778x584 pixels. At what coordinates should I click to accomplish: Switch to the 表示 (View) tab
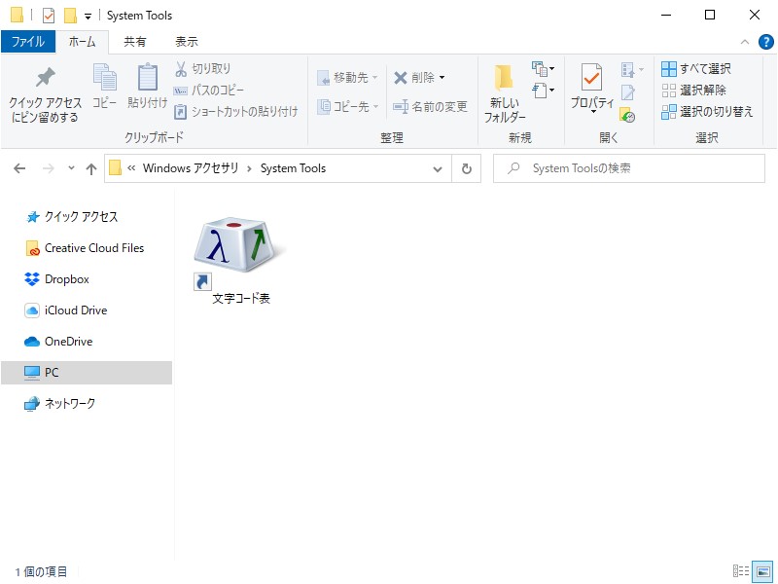[x=187, y=41]
